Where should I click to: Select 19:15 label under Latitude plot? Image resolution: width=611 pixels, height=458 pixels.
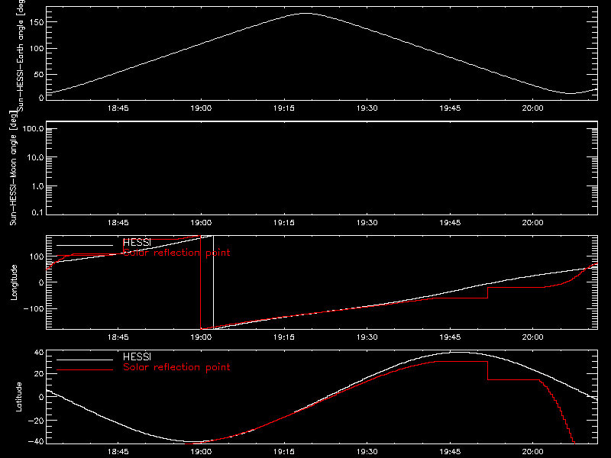tap(284, 452)
